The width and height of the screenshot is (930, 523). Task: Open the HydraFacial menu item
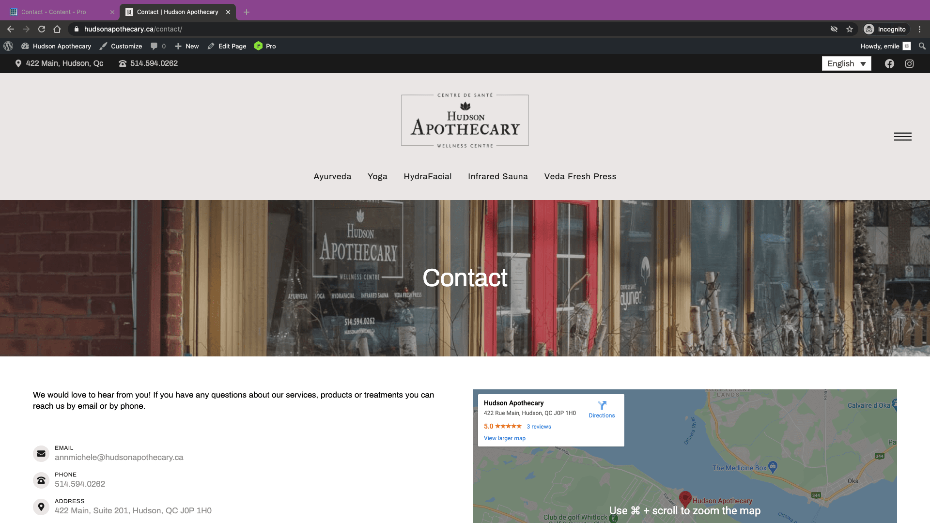pos(428,177)
